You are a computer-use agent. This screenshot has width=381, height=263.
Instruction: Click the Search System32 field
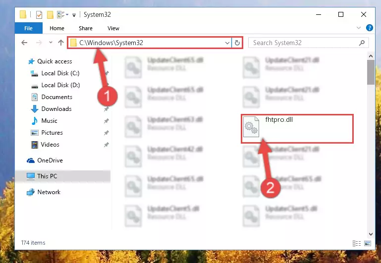coord(308,43)
